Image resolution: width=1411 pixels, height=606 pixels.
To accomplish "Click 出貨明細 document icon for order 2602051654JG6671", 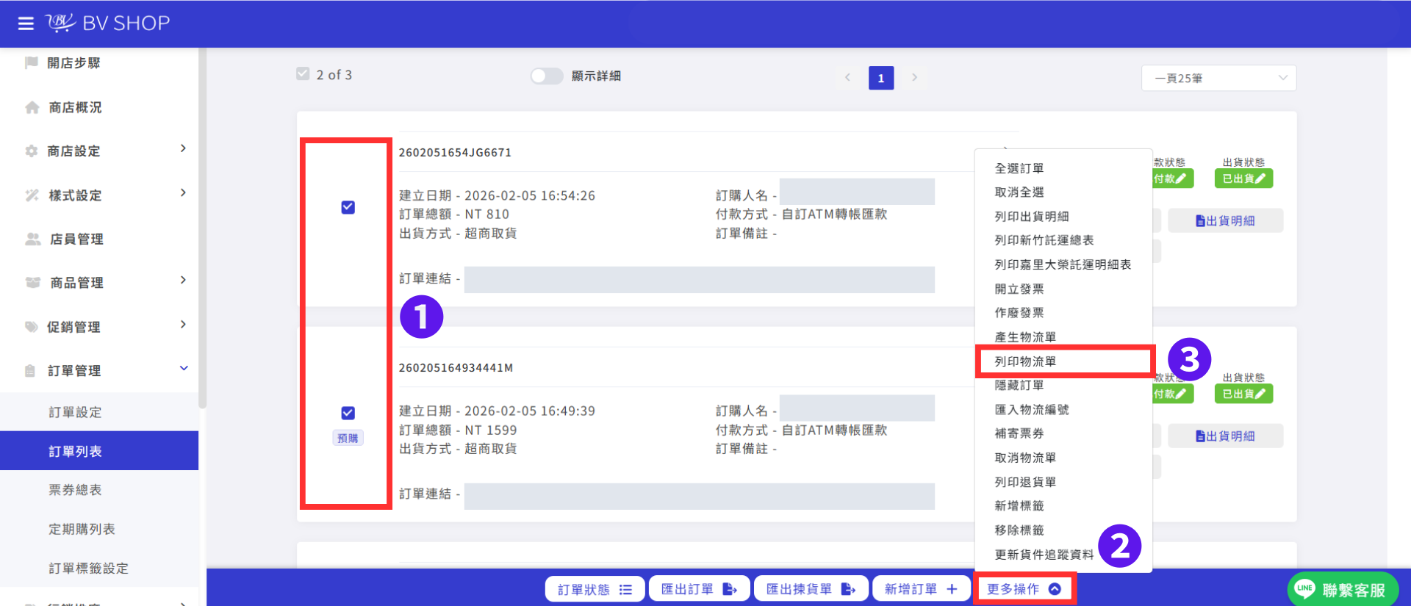I will (x=1201, y=220).
